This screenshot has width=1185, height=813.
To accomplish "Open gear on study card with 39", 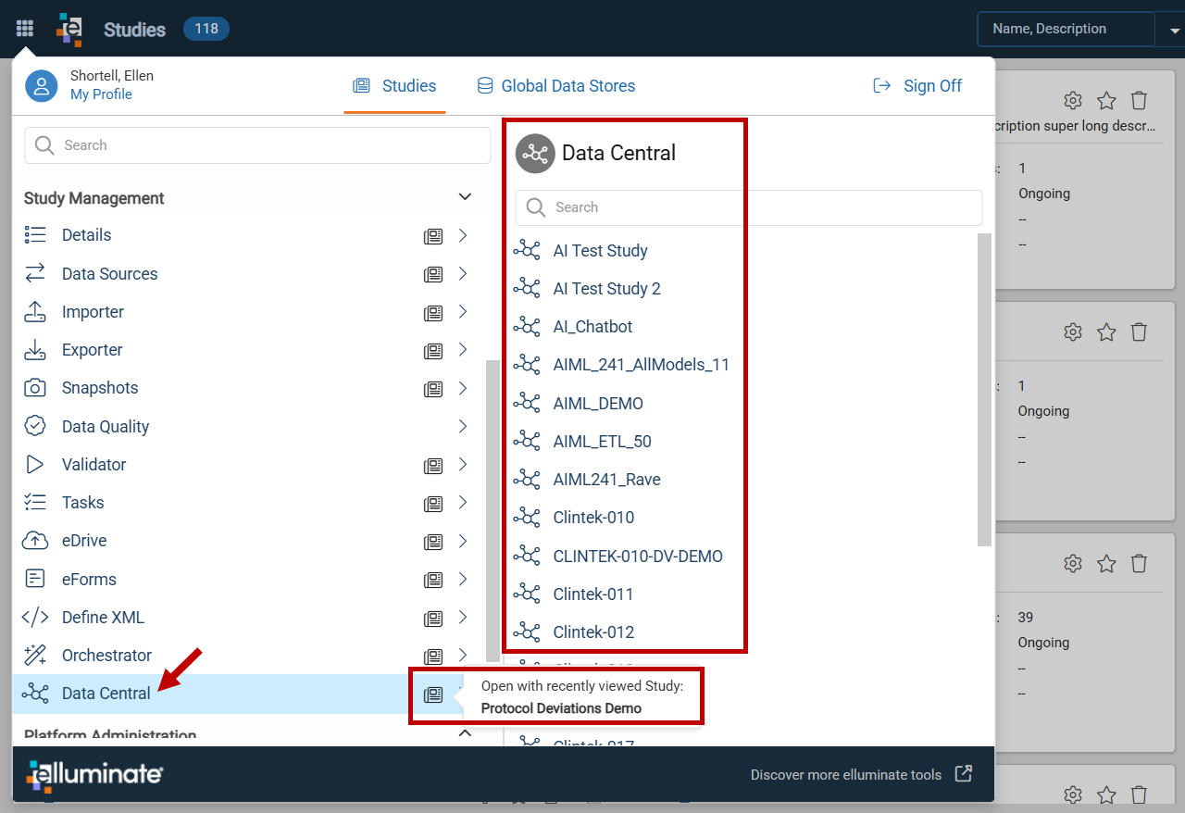I will (x=1073, y=563).
